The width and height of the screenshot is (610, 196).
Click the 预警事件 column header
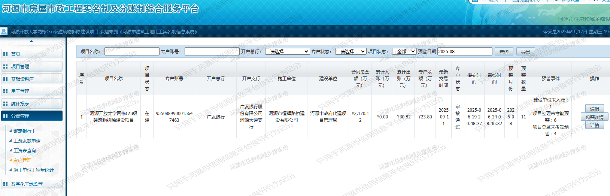550,79
